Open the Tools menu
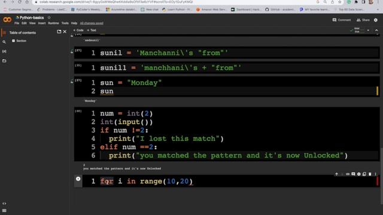The image size is (383, 215). click(x=65, y=23)
